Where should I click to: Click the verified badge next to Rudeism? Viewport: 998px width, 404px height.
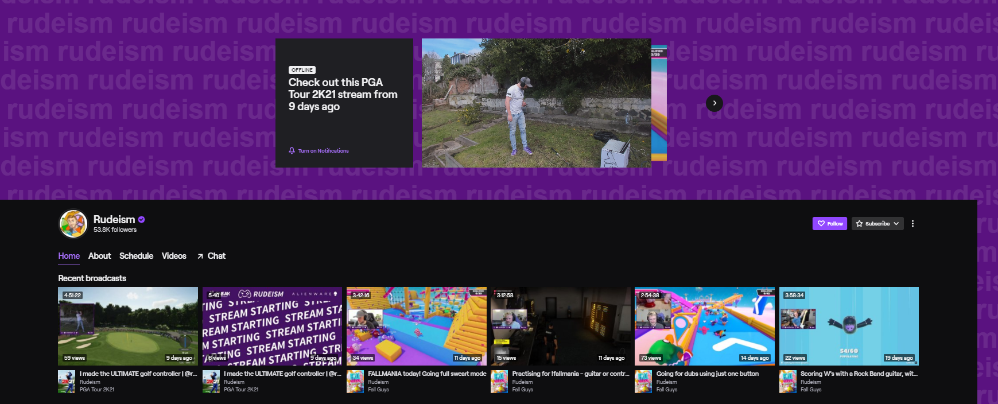tap(141, 219)
